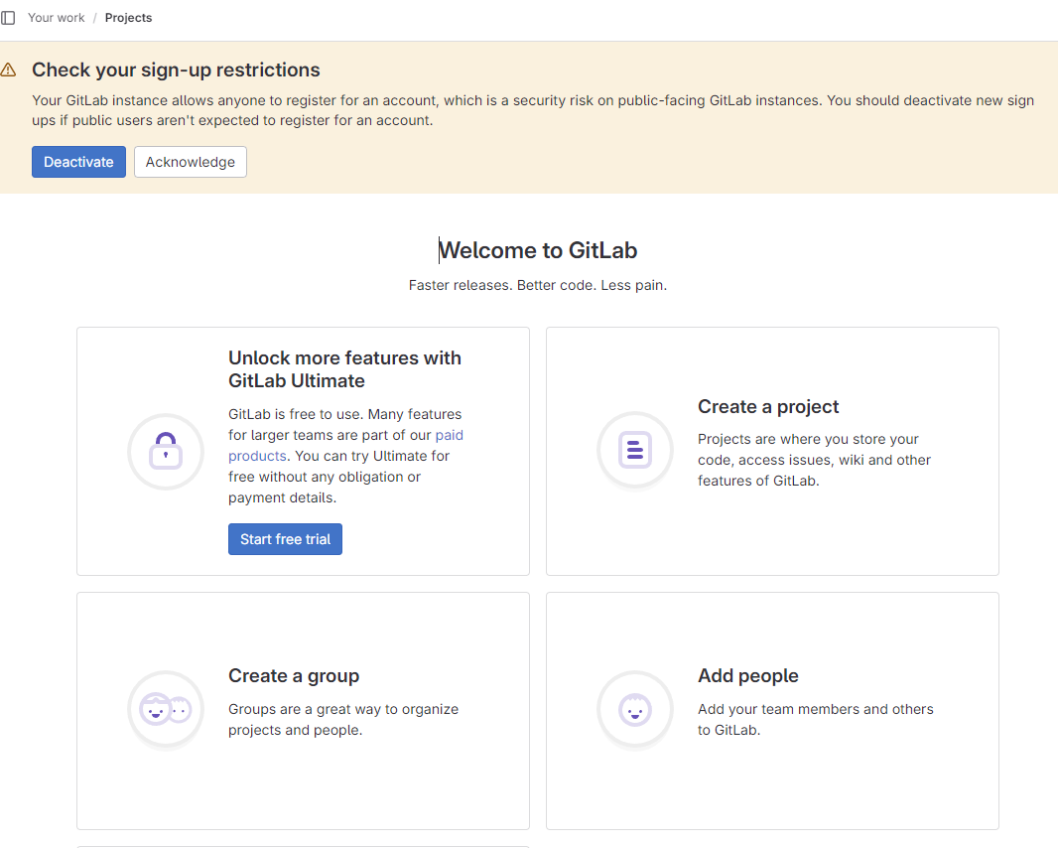Open the Your work breadcrumb

pos(56,18)
